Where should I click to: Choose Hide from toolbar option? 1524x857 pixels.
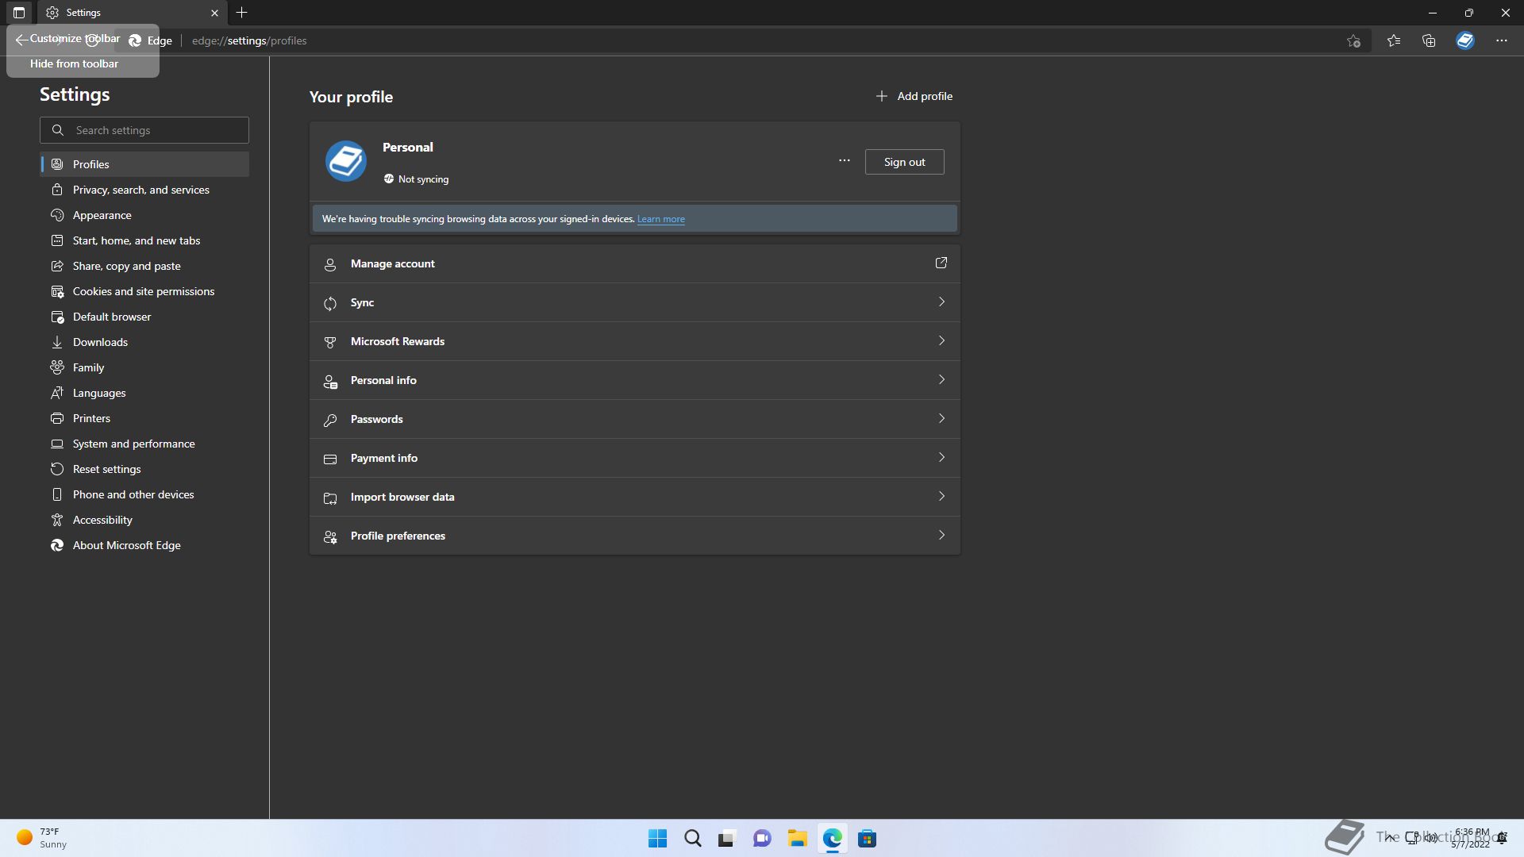[75, 63]
